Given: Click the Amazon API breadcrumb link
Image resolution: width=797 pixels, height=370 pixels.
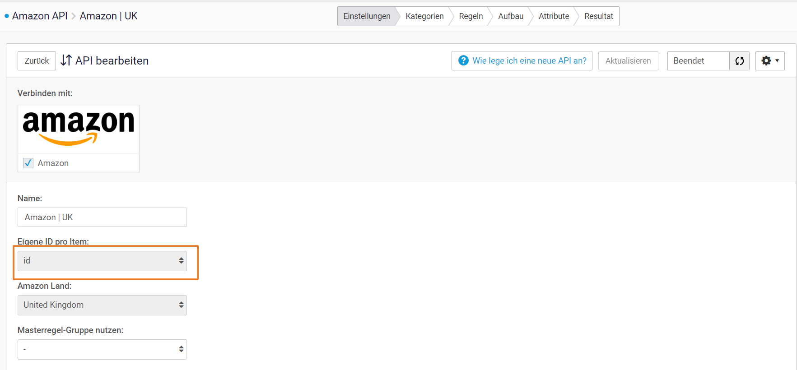Looking at the screenshot, I should tap(40, 16).
